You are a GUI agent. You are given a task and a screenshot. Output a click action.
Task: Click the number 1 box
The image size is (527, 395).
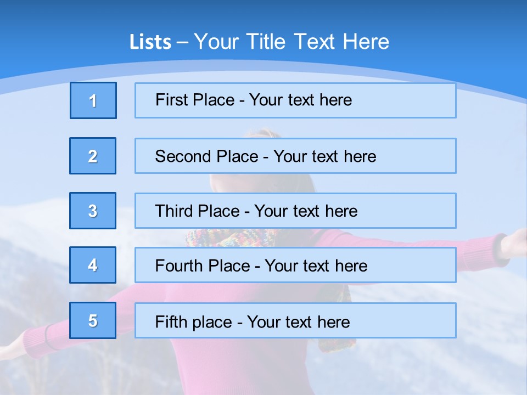pos(93,100)
